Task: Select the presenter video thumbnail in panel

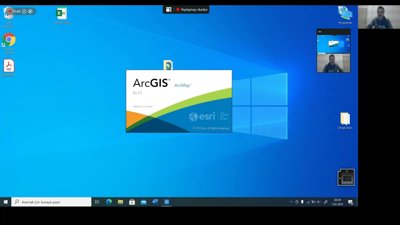Action: pos(333,63)
